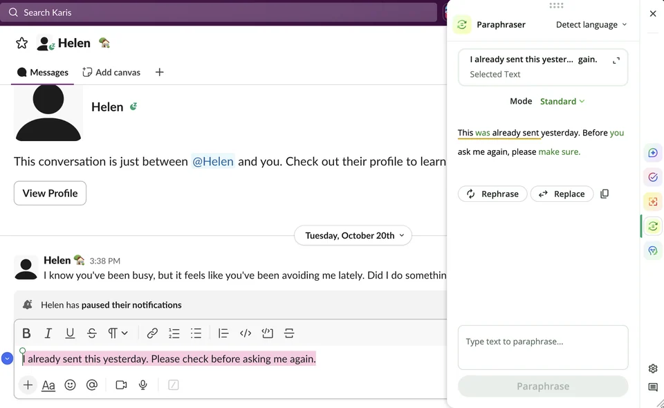Click the paused notifications bell icon
This screenshot has height=408, width=664.
click(x=28, y=305)
